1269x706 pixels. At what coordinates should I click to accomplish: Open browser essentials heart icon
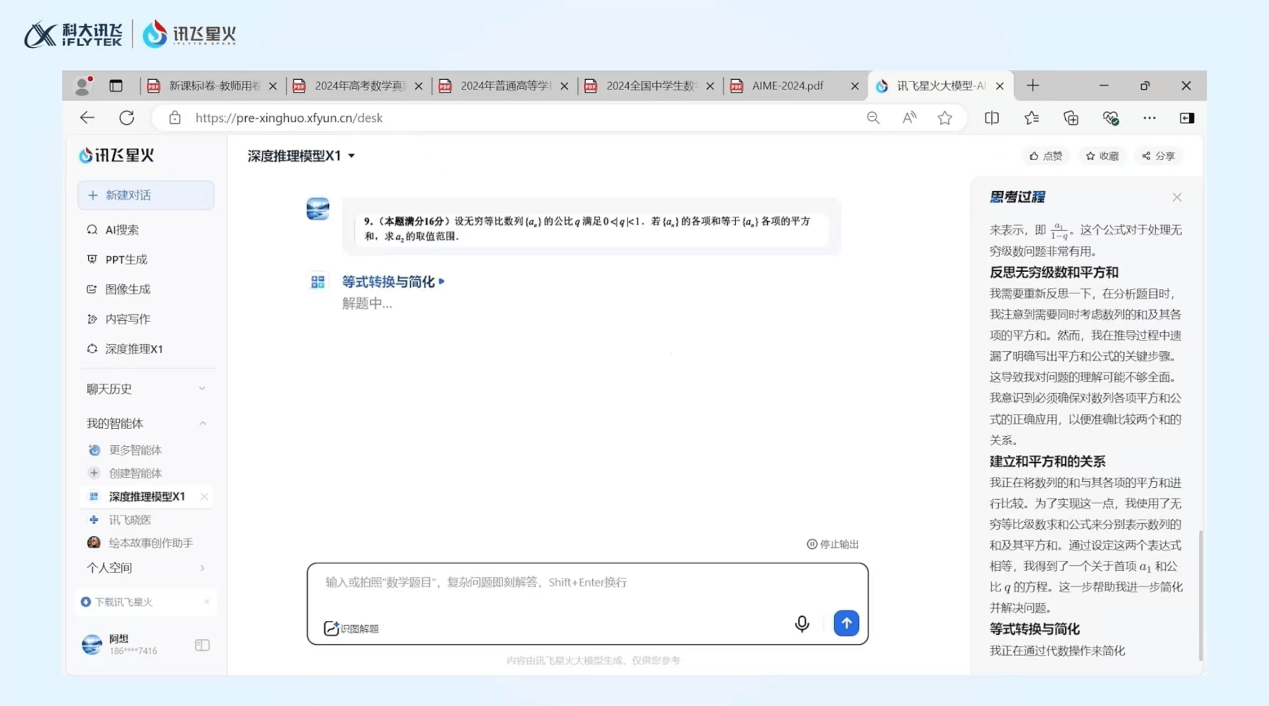coord(1110,118)
